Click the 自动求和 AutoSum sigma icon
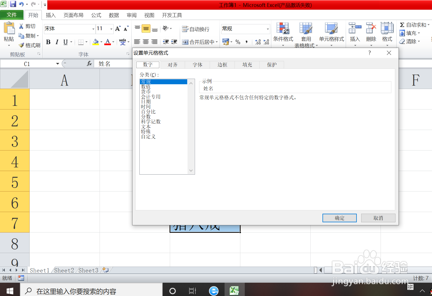This screenshot has height=296, width=432. [402, 25]
